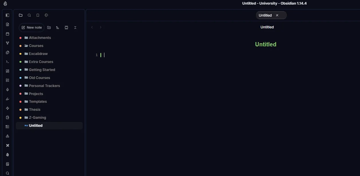Open graph view from the ribbon
The height and width of the screenshot is (176, 360).
tap(7, 43)
